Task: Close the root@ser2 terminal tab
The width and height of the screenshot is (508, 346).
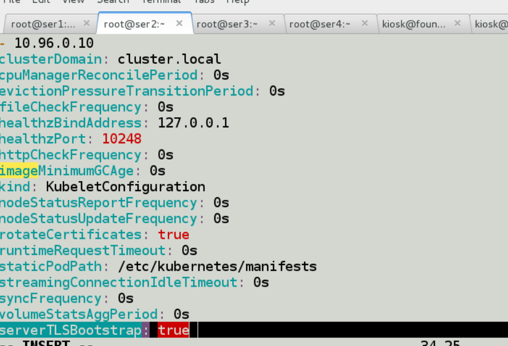Action: (x=179, y=23)
